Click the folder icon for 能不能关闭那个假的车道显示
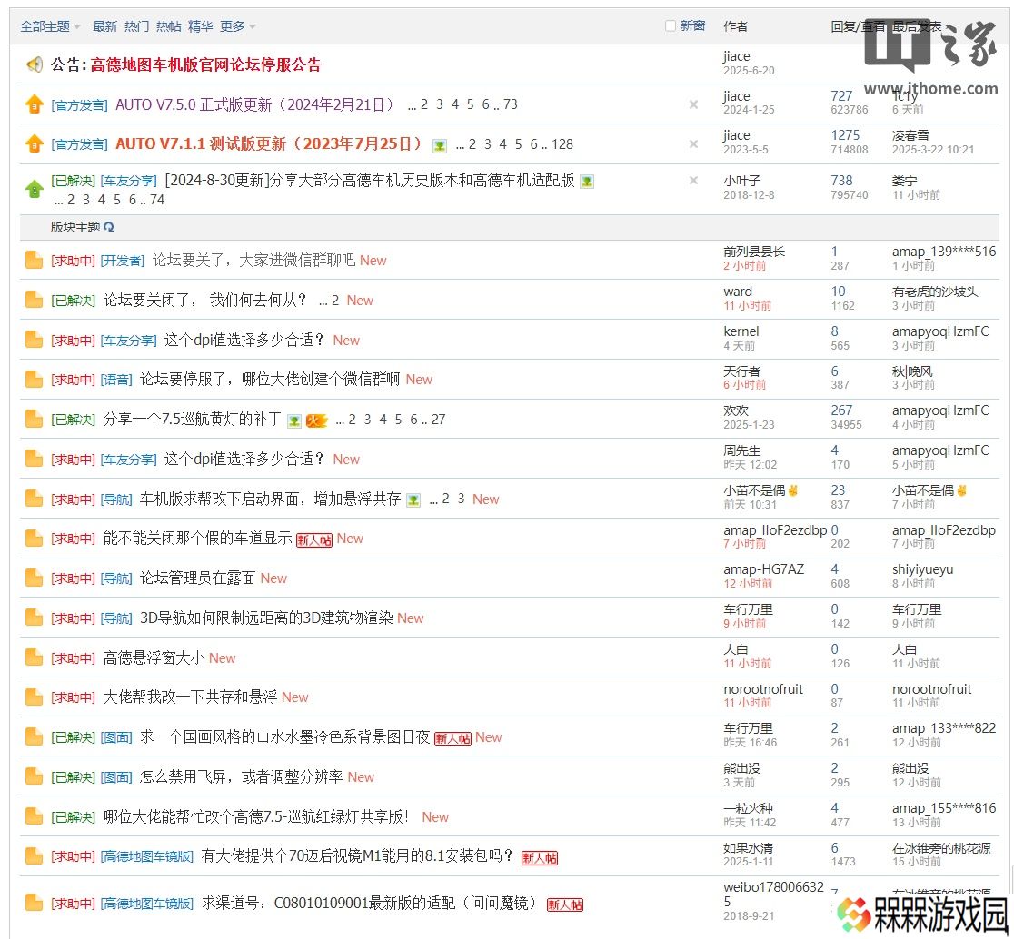Image resolution: width=1014 pixels, height=939 pixels. coord(34,539)
